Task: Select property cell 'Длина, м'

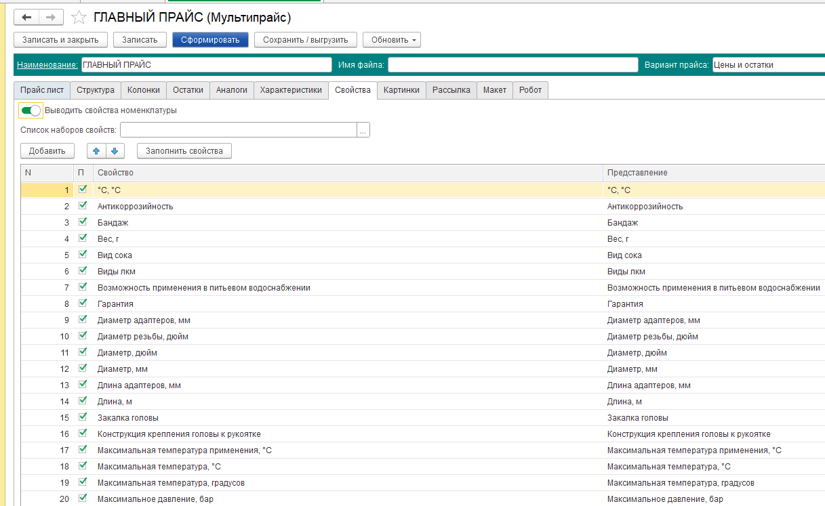Action: (348, 401)
